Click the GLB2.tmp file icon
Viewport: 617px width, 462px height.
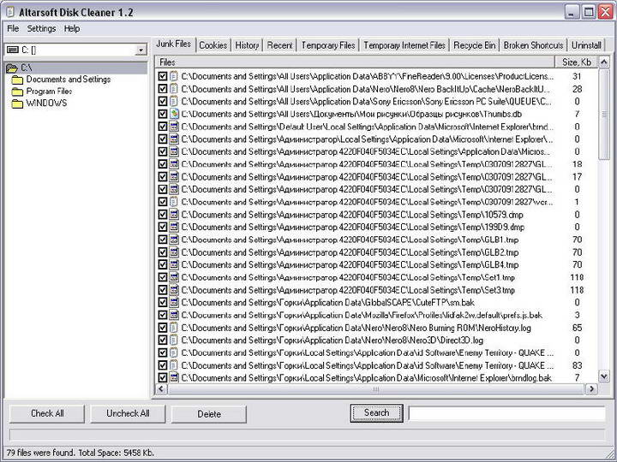[174, 252]
